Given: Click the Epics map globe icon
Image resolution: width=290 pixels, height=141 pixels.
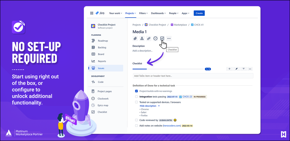Looking at the screenshot, I should [x=93, y=105].
